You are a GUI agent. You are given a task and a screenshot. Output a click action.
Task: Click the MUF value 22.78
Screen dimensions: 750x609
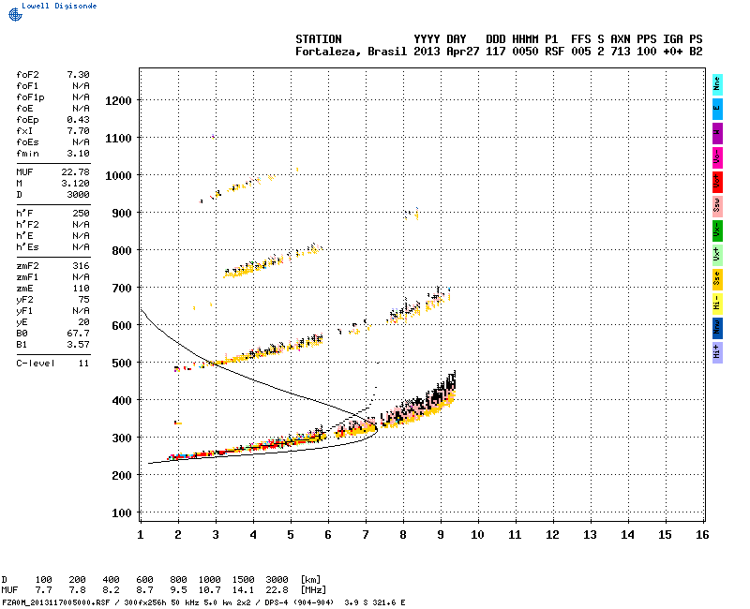point(76,172)
